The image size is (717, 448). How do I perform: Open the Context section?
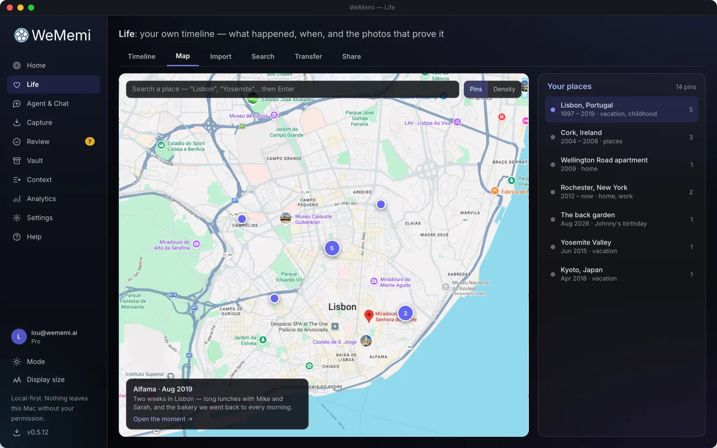pos(53,180)
